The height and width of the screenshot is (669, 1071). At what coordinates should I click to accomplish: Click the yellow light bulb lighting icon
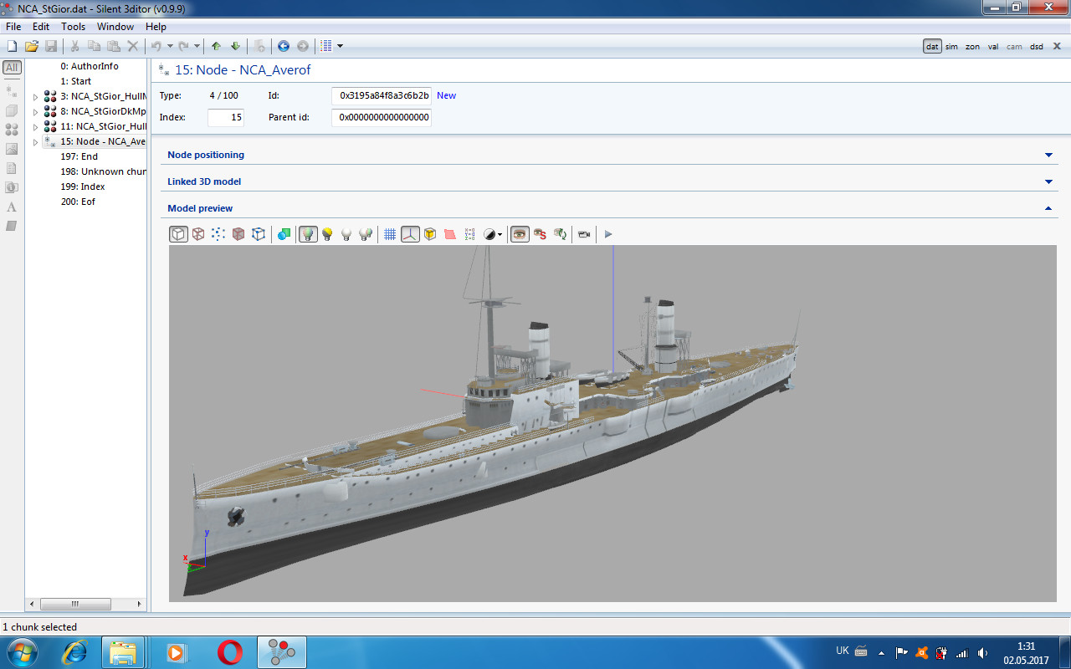pyautogui.click(x=327, y=234)
